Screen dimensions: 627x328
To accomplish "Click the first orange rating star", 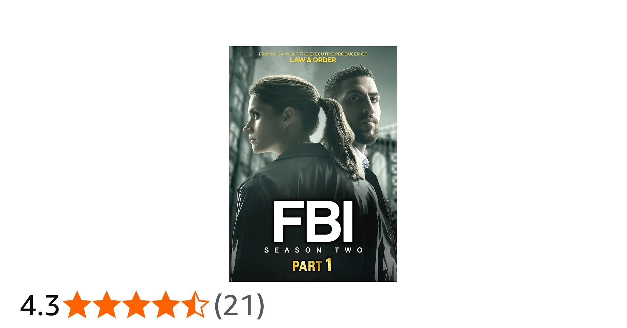I will tap(77, 304).
